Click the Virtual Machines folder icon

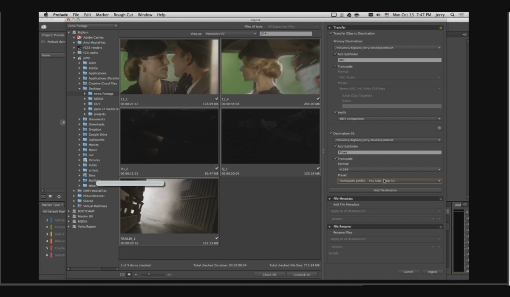79,206
